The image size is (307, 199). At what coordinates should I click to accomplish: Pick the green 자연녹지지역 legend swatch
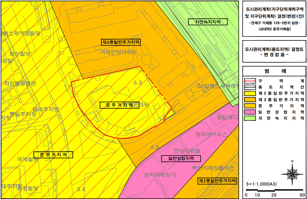point(249,118)
